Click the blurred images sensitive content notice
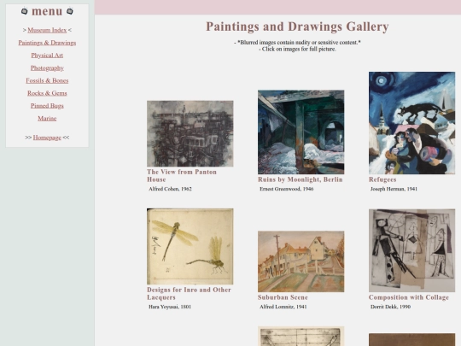The height and width of the screenshot is (346, 461). (297, 43)
